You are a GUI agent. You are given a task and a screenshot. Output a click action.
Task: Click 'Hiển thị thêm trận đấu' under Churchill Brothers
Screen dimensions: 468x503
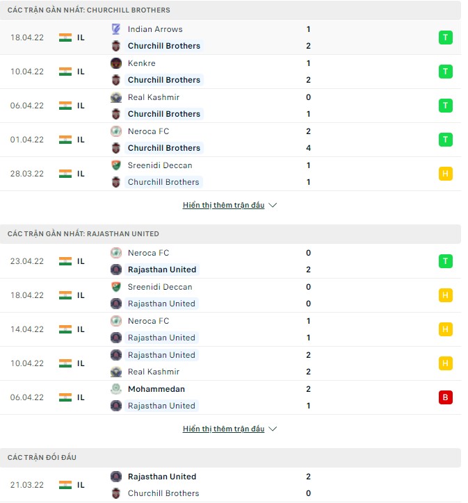[x=223, y=206]
